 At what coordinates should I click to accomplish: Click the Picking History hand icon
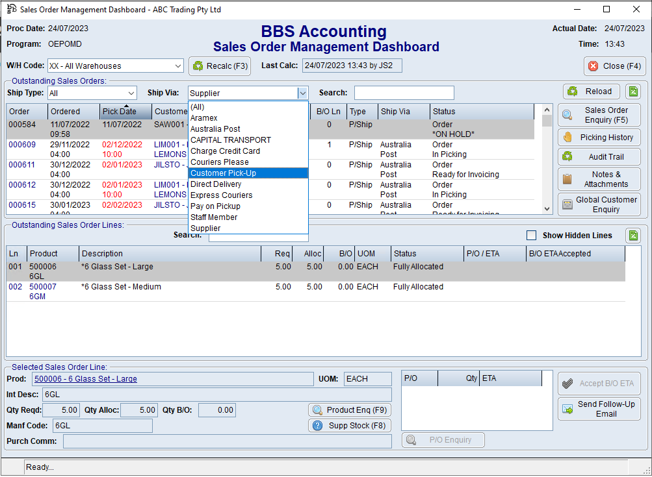[567, 138]
